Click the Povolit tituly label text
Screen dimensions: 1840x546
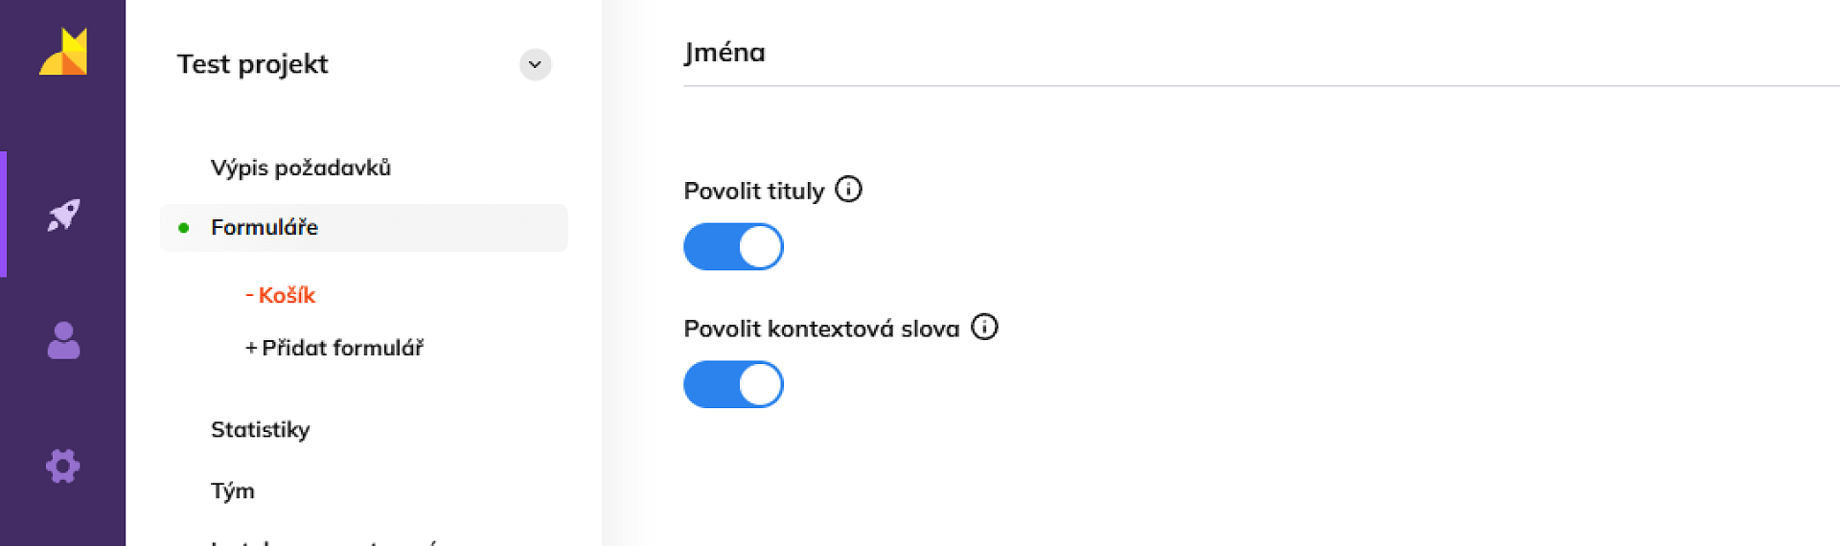[x=753, y=192]
